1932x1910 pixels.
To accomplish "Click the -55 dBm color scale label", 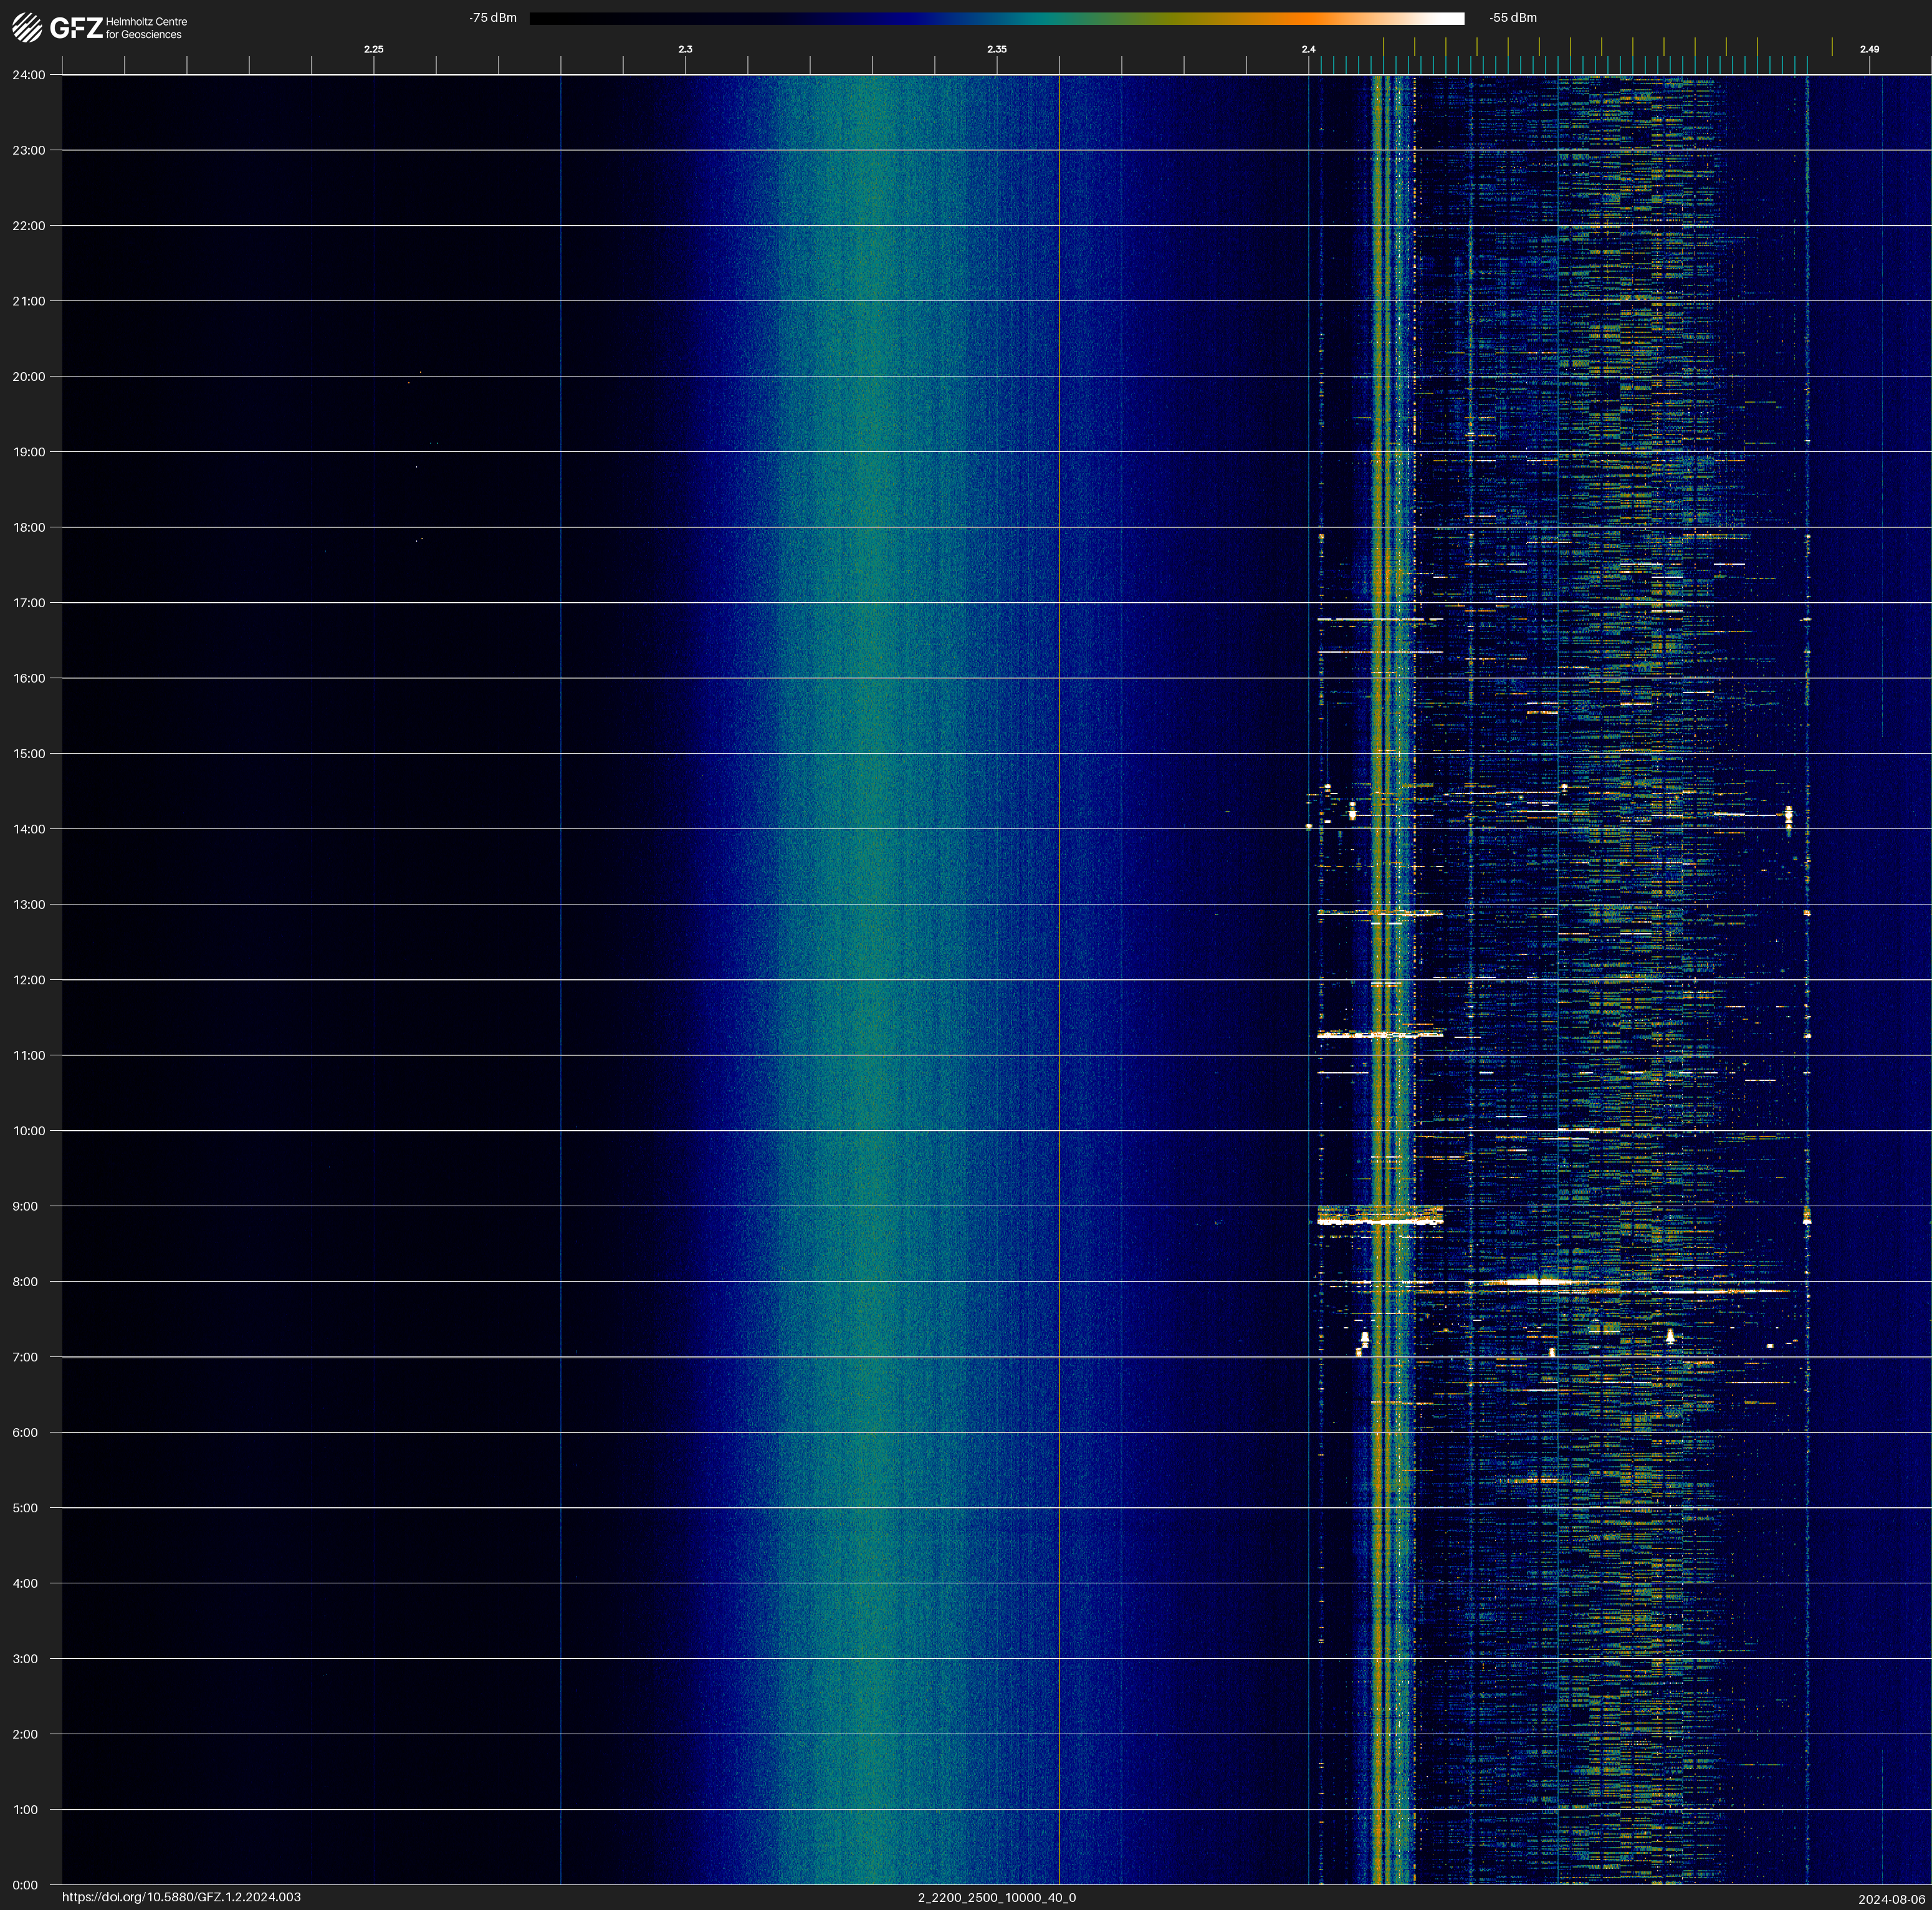I will (x=1513, y=18).
